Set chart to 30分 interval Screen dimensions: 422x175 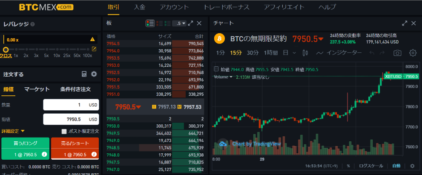[x=253, y=53]
